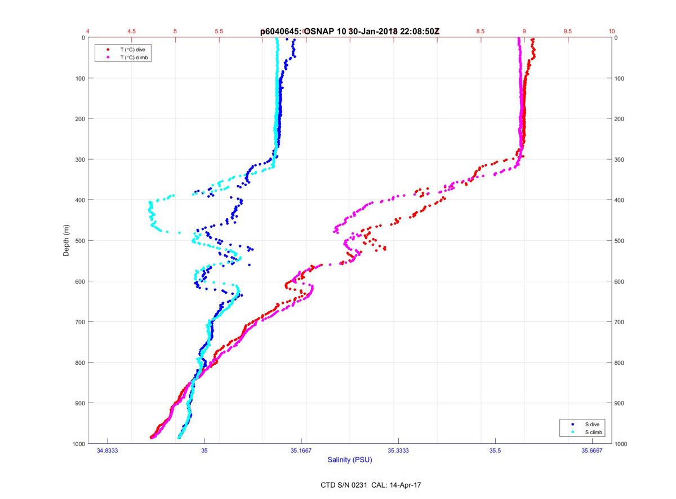The image size is (676, 499).
Task: Click salinity tick label 35.5
Action: [495, 451]
